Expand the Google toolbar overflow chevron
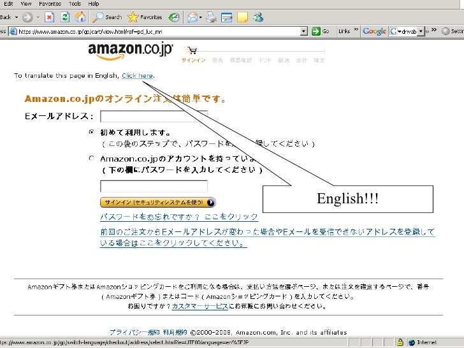 pyautogui.click(x=434, y=29)
